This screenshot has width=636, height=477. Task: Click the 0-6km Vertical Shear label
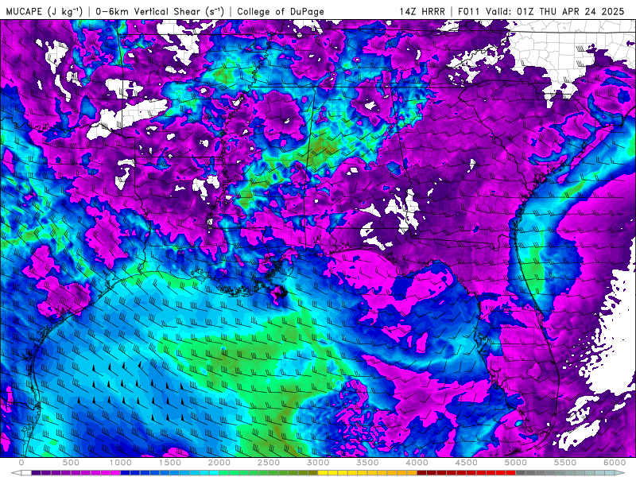coord(160,11)
